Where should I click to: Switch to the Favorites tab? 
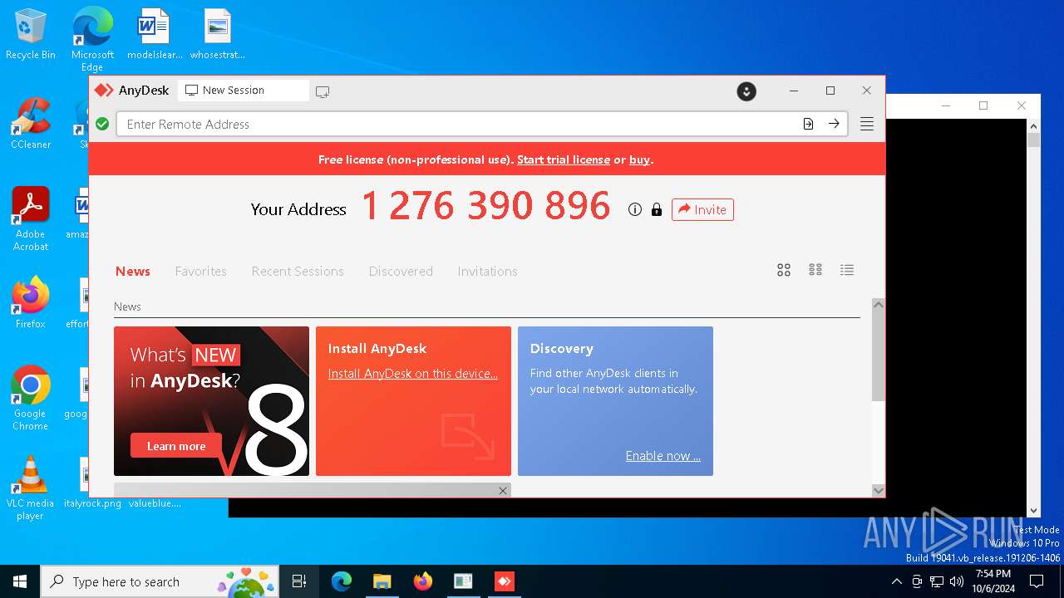point(200,272)
